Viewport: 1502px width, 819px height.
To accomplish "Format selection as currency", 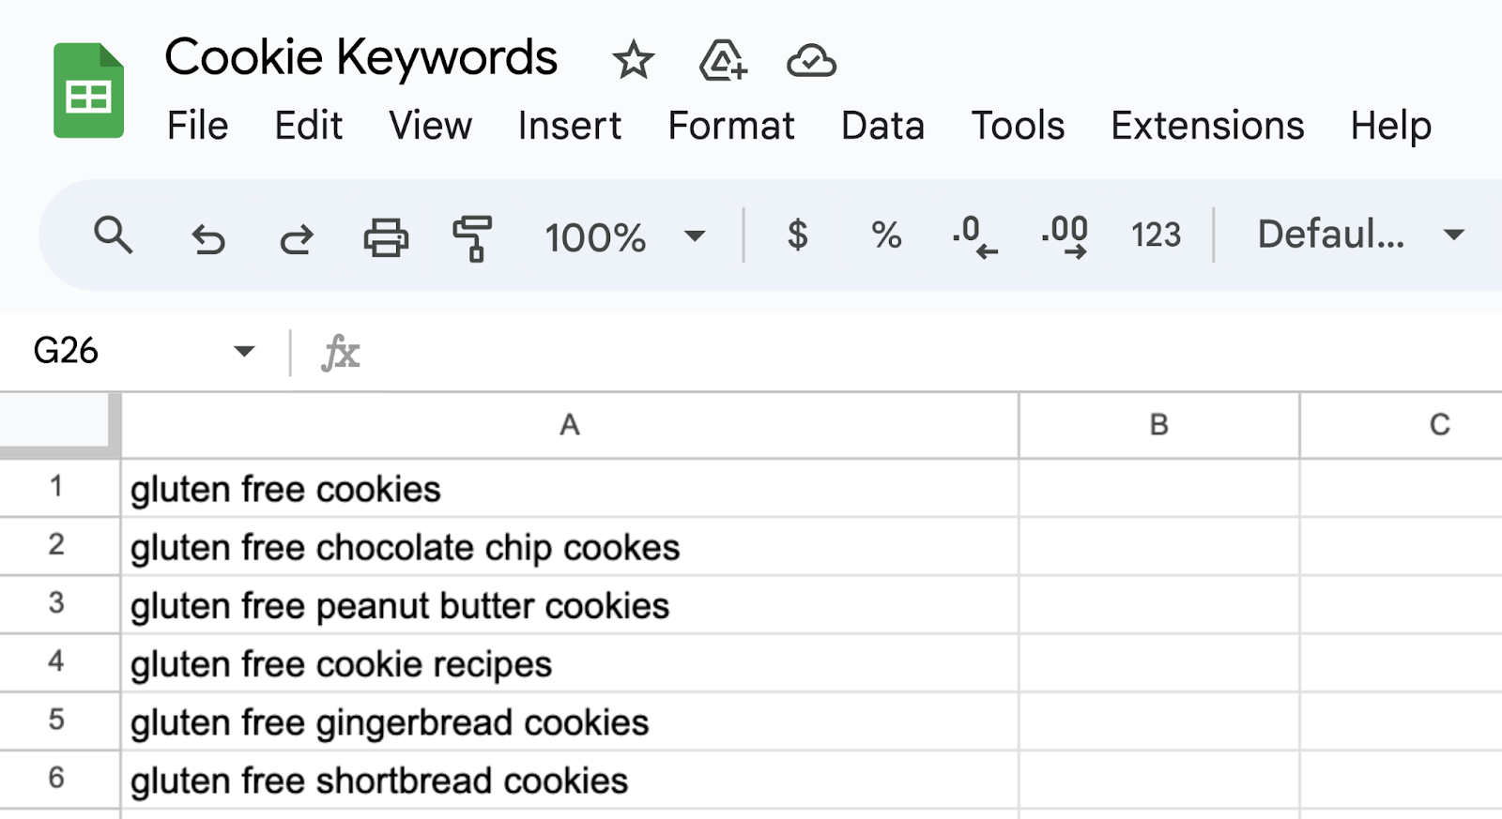I will 797,236.
